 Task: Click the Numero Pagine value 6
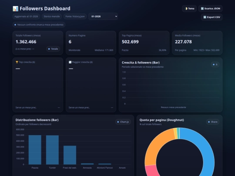(x=70, y=42)
